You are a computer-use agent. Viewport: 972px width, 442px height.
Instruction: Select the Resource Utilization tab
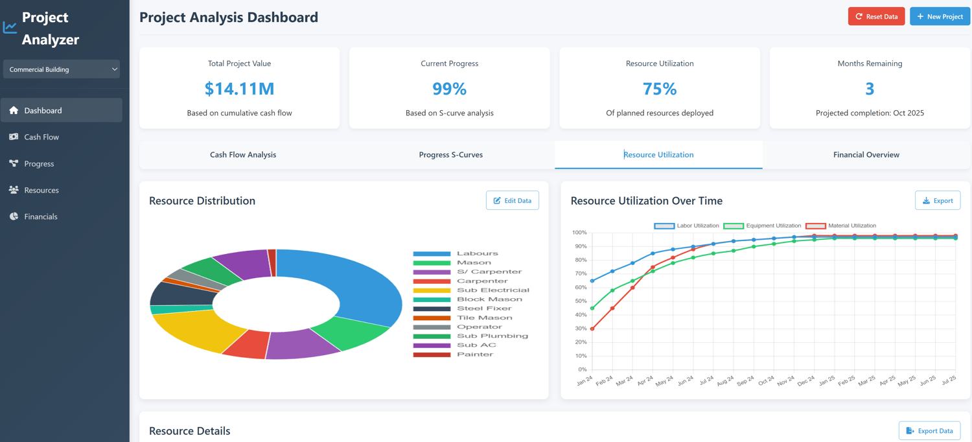coord(658,155)
